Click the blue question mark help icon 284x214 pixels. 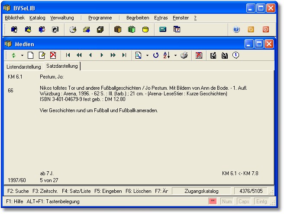pos(236,29)
